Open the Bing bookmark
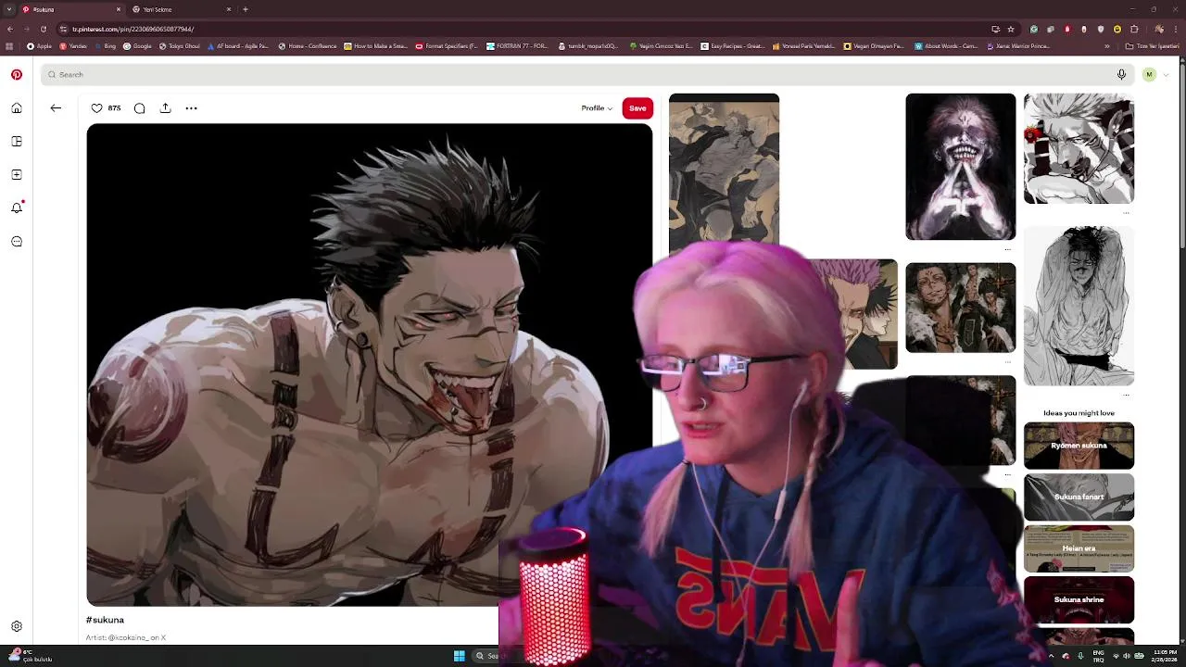Screen dimensions: 1186x667 106,46
